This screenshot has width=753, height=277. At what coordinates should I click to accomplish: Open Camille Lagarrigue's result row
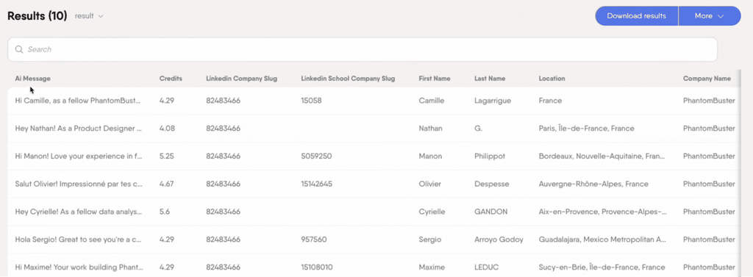372,101
